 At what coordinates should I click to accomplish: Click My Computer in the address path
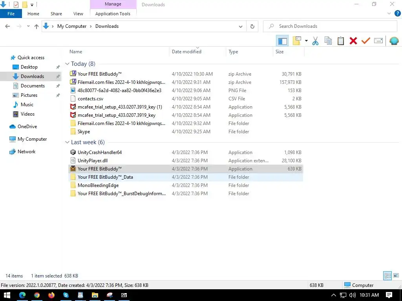point(72,26)
